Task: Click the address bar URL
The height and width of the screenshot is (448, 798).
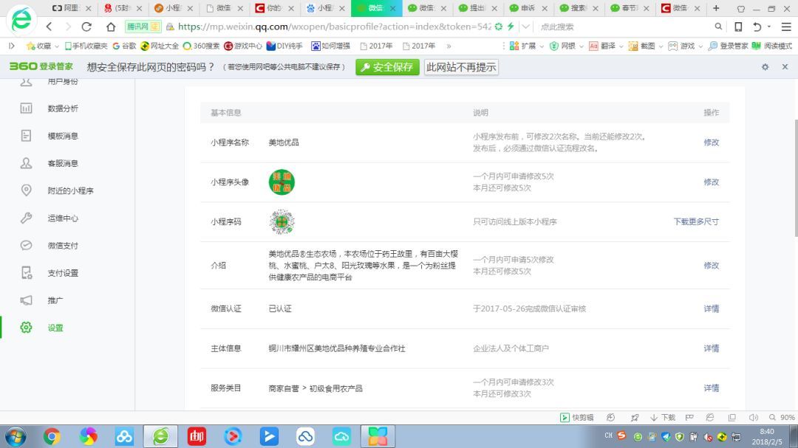Action: [335, 27]
